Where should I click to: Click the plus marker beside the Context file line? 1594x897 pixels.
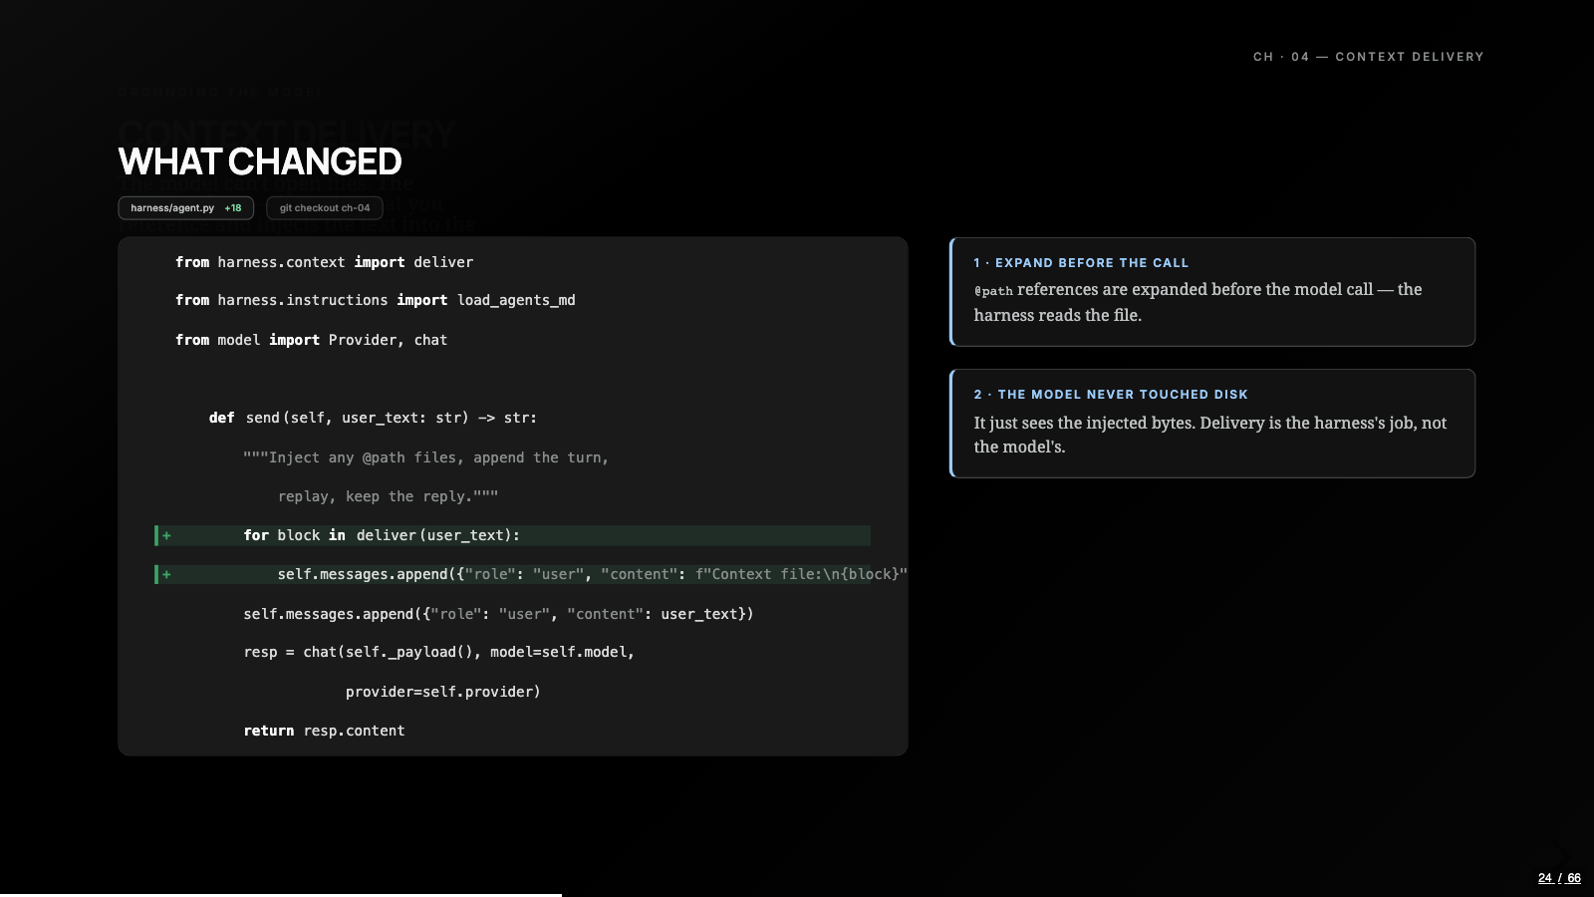166,574
